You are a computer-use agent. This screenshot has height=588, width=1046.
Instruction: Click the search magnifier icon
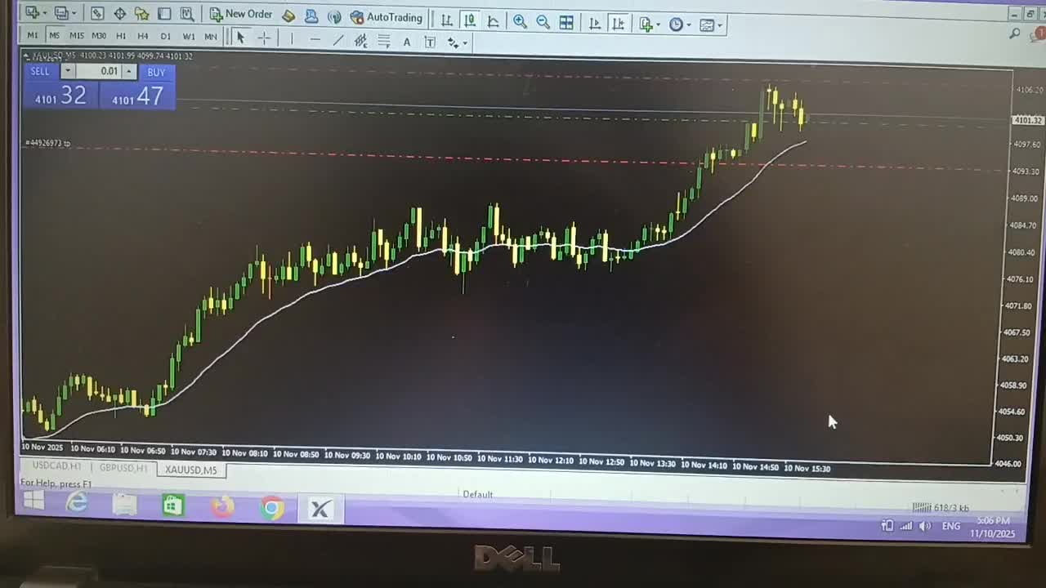[1015, 33]
